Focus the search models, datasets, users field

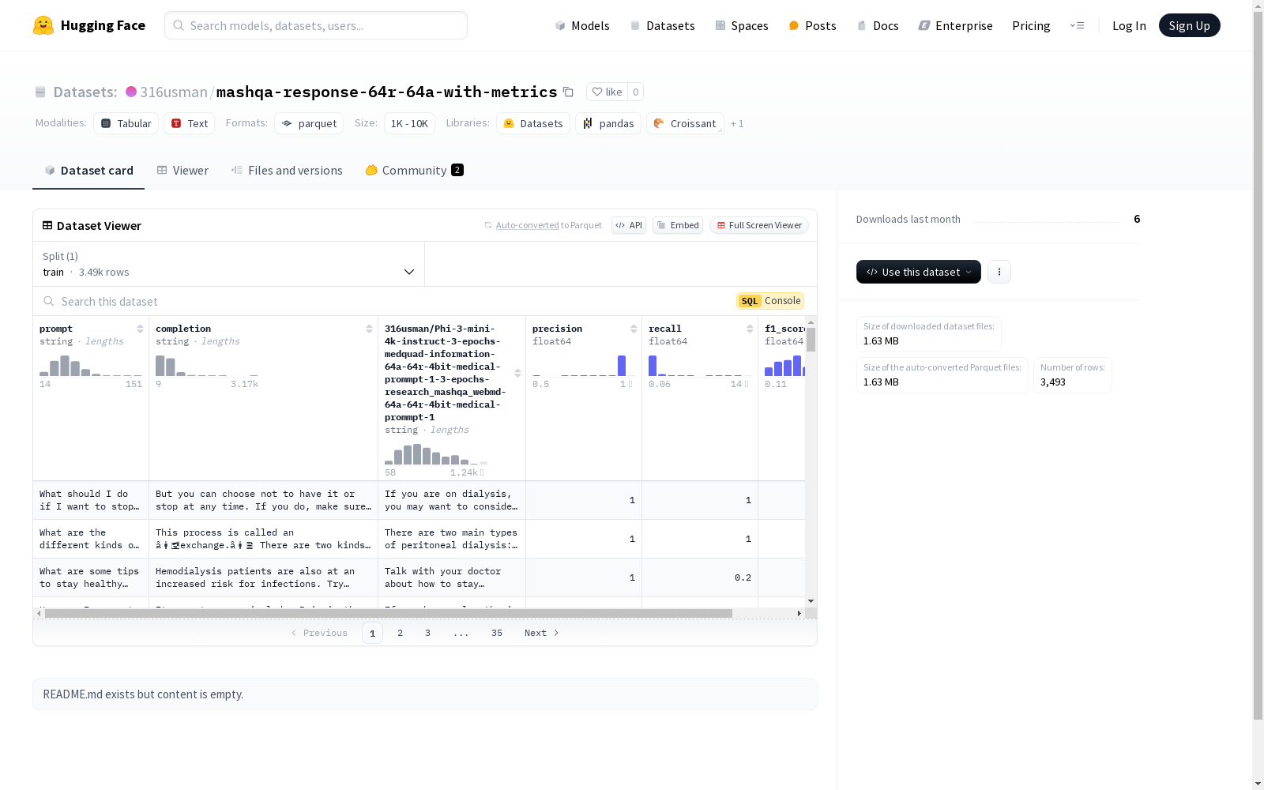pyautogui.click(x=316, y=25)
